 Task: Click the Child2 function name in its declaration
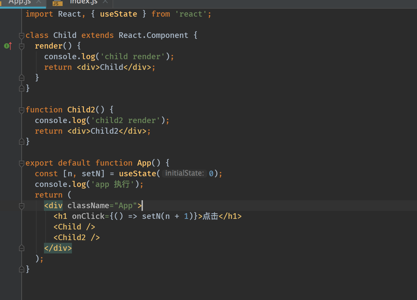point(81,110)
